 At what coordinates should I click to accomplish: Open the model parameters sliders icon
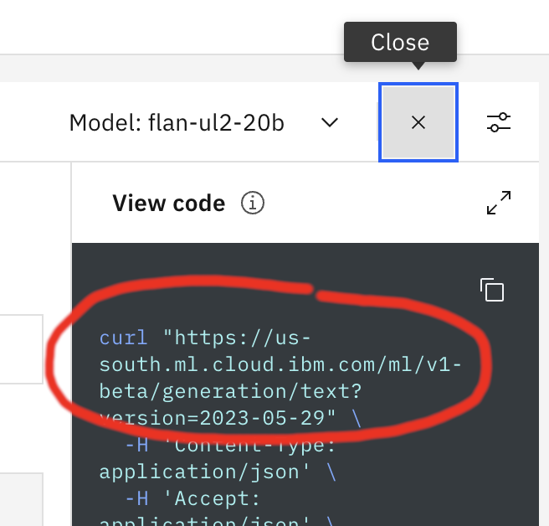point(499,122)
